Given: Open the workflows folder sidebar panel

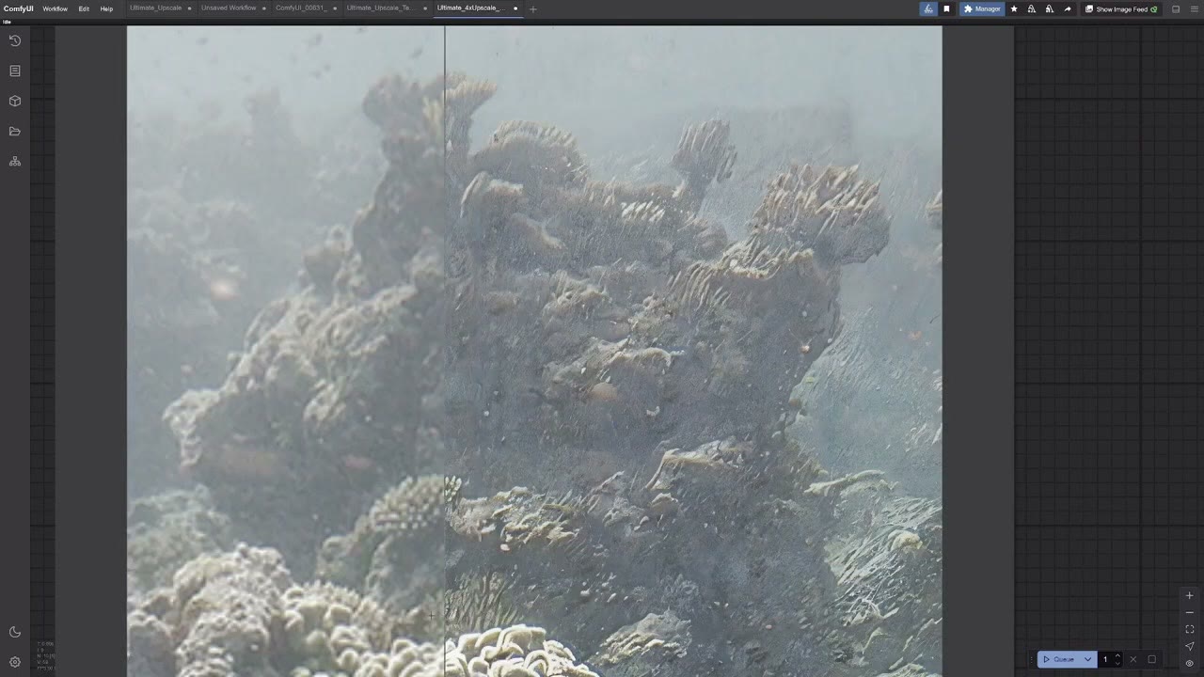Looking at the screenshot, I should [15, 131].
